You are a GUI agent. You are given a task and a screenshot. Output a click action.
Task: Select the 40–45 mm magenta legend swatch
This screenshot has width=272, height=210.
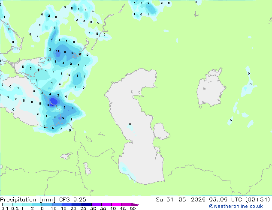coord(116,204)
